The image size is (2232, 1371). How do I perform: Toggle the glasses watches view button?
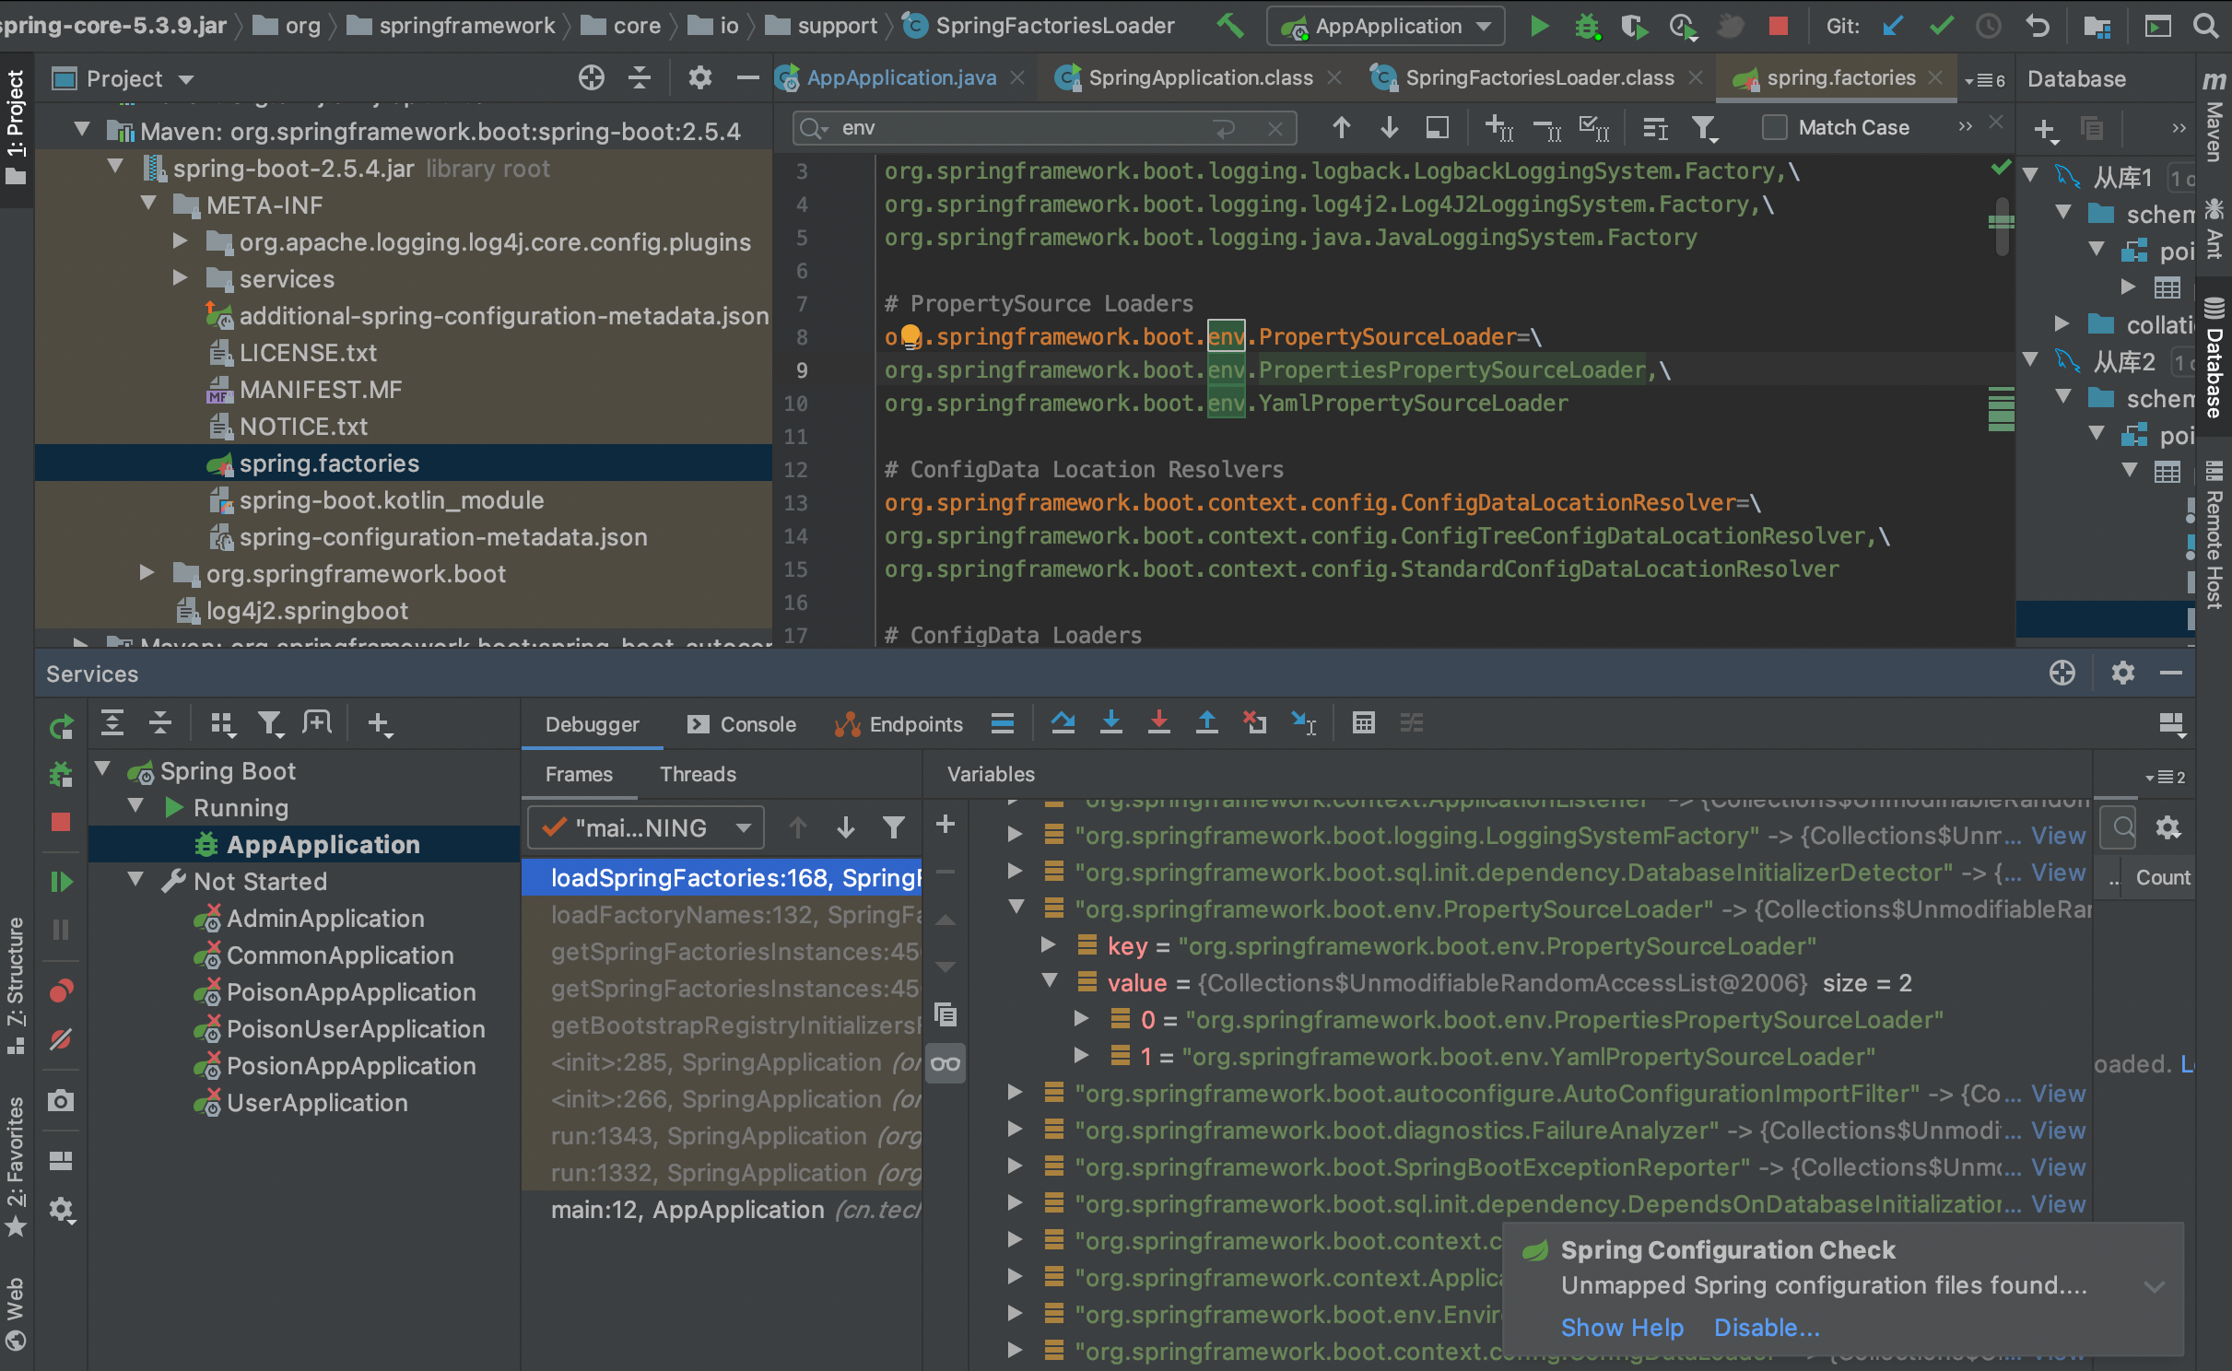(x=946, y=1064)
